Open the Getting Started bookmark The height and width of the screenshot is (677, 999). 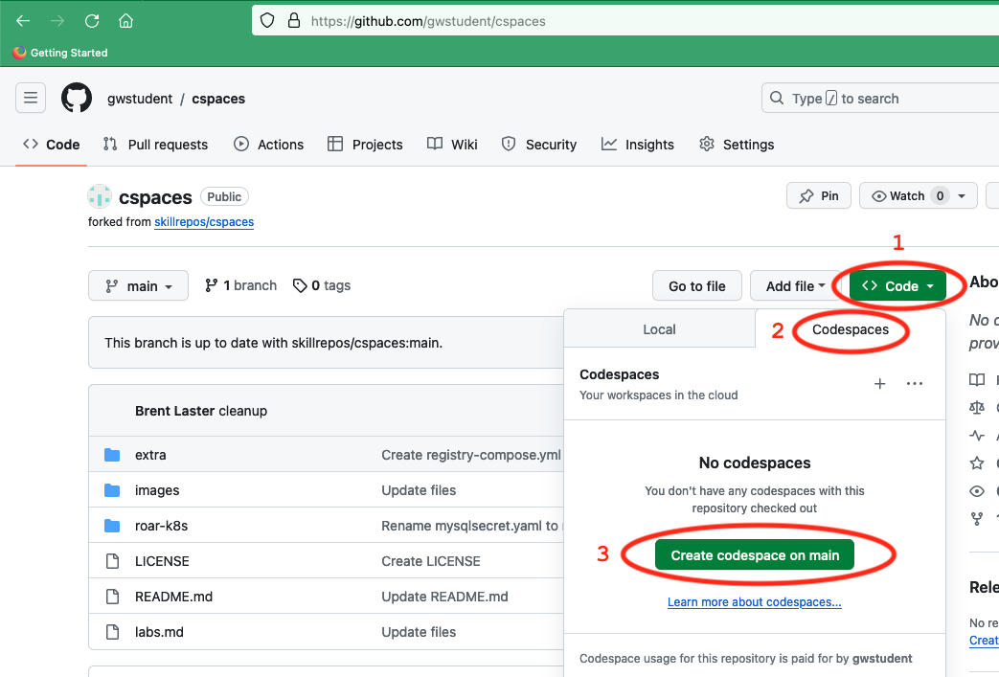60,53
